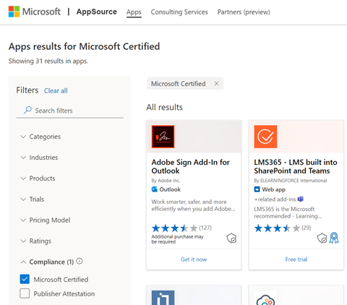Click the Teams related add-ins icon
Image resolution: width=347 pixels, height=305 pixels.
tap(301, 199)
